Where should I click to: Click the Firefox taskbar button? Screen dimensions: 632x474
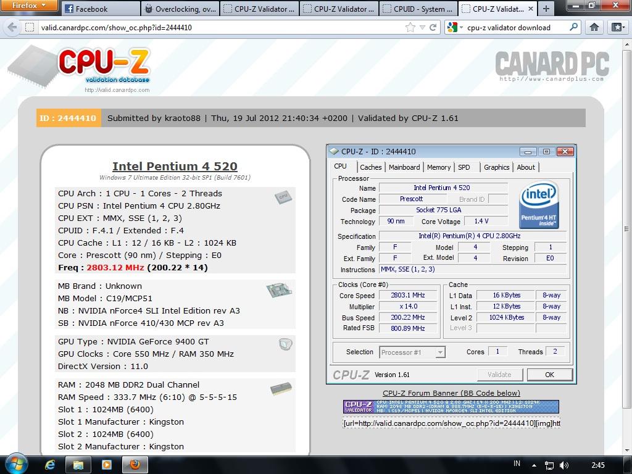pyautogui.click(x=135, y=465)
